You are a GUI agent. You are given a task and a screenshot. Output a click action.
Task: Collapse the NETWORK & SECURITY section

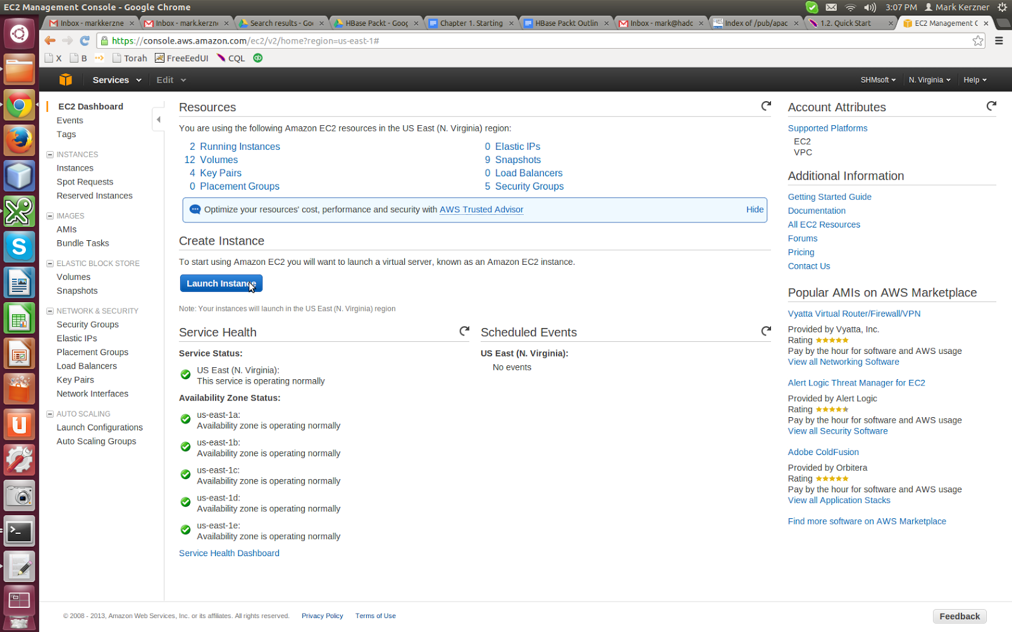50,311
